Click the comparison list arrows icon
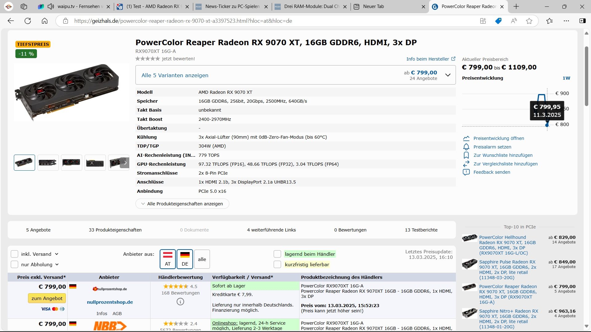 [x=466, y=164]
